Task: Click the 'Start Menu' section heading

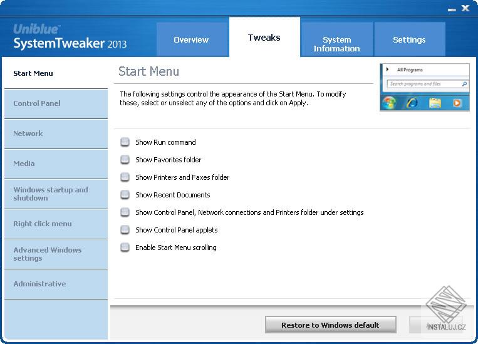Action: point(148,71)
